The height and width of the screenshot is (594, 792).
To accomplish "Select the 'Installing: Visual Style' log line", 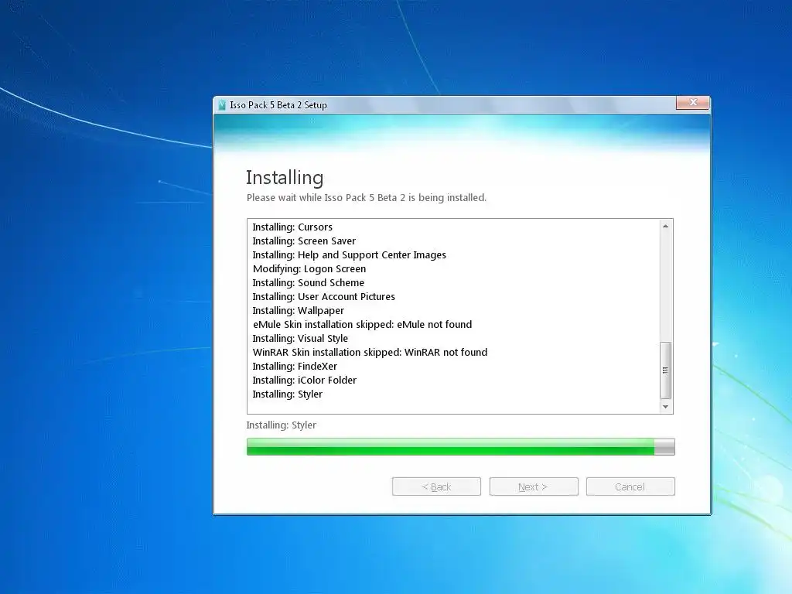I will point(300,338).
